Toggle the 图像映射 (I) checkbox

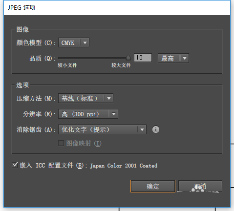(x=61, y=144)
